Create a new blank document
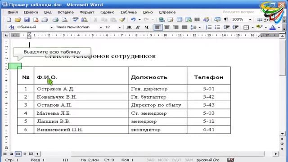Image resolution: width=288 pixels, height=162 pixels. pyautogui.click(x=9, y=19)
